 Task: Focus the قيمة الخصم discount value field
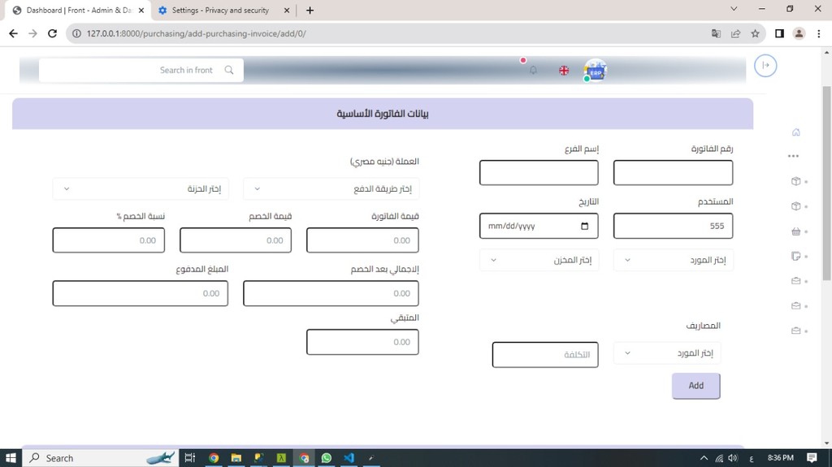pos(236,240)
